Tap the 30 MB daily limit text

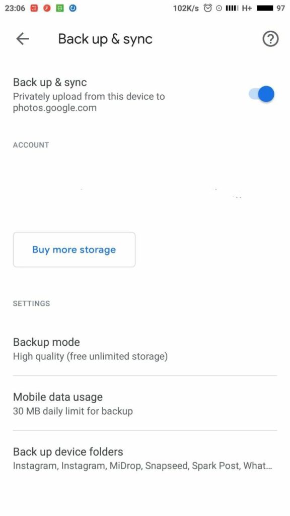(73, 411)
